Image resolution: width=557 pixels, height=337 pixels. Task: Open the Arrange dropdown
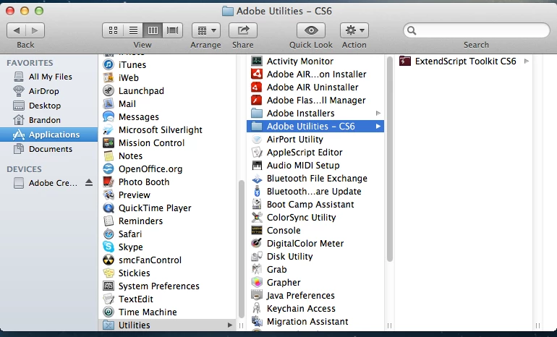pos(206,30)
